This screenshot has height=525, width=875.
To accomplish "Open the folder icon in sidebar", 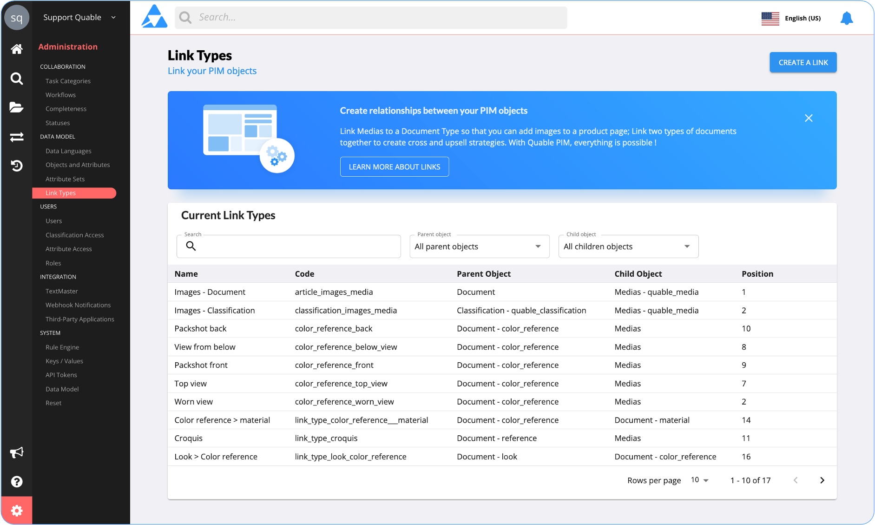I will [17, 107].
